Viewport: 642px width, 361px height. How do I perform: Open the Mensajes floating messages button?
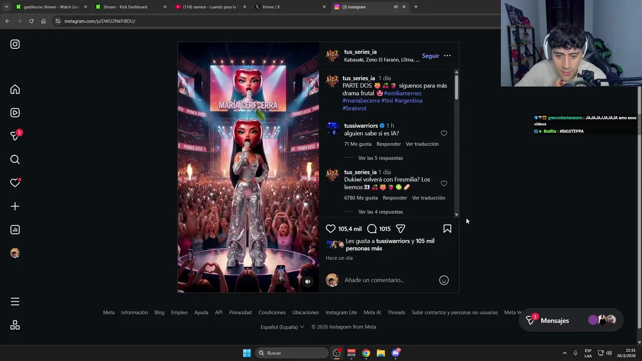(571, 320)
